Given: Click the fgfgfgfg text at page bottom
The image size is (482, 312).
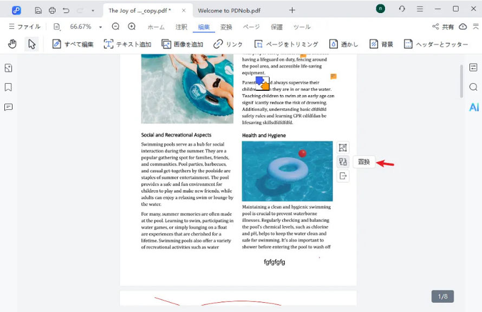Looking at the screenshot, I should 275,262.
